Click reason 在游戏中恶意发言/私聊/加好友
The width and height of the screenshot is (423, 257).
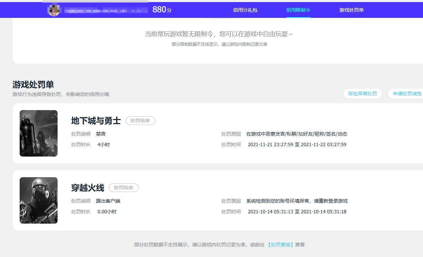296,134
